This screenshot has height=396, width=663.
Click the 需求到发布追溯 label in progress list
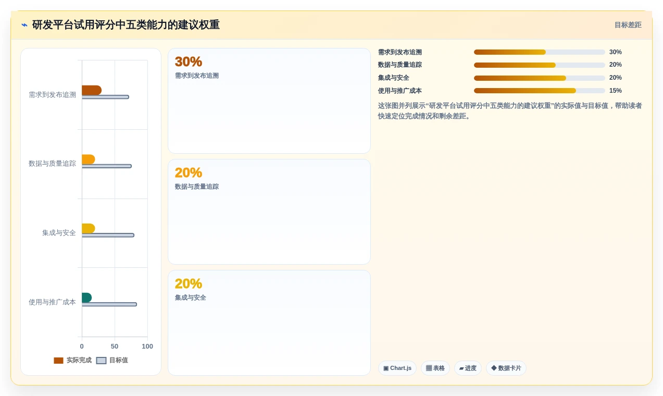(400, 52)
